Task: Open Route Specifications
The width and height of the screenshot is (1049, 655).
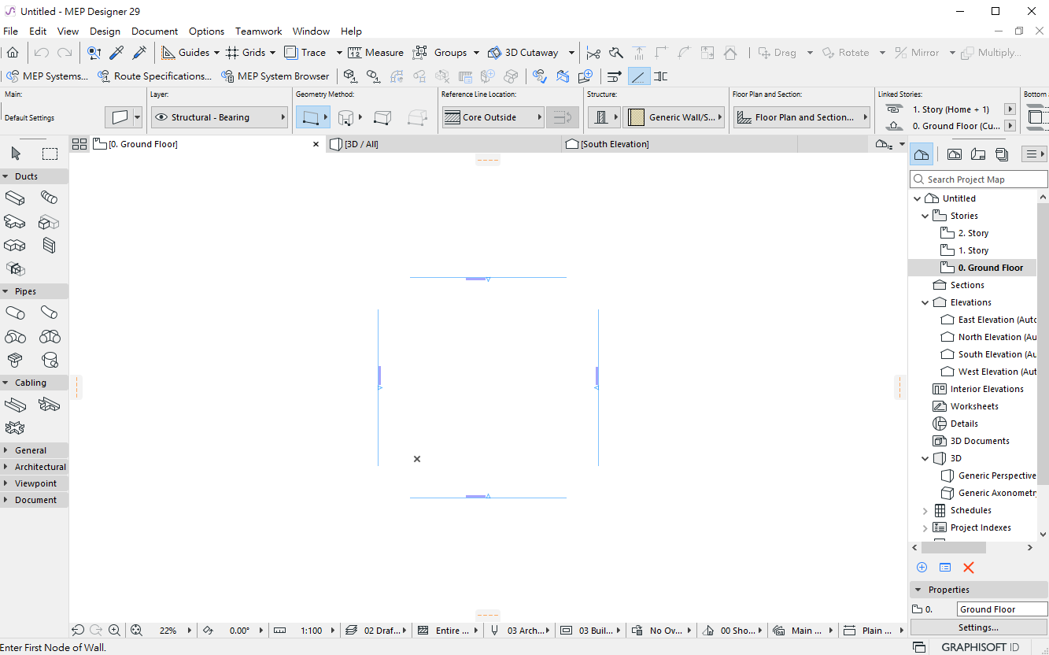Action: pyautogui.click(x=154, y=76)
